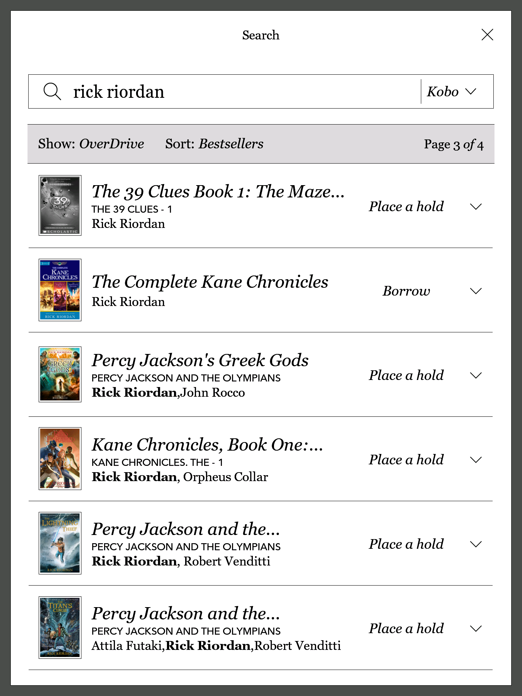
Task: Open The Lightning Thief cover thumbnail
Action: (60, 543)
